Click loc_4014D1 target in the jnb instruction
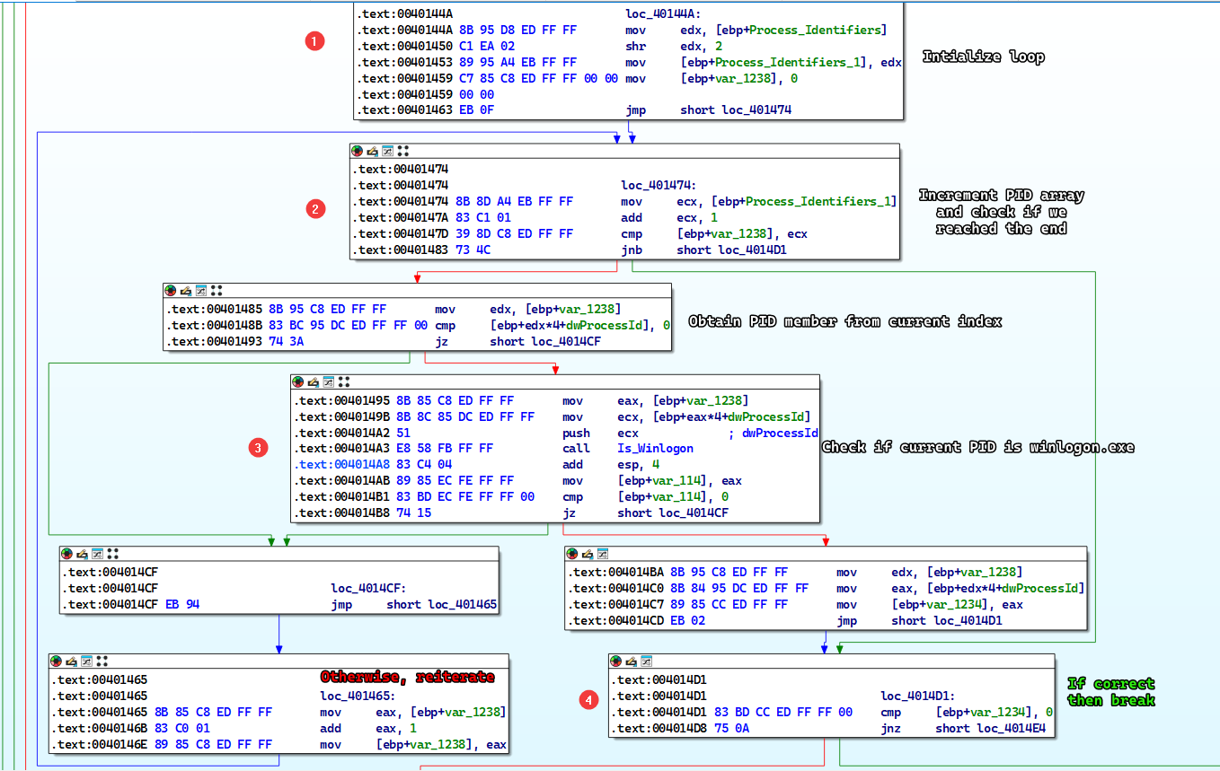This screenshot has height=771, width=1220. click(752, 250)
